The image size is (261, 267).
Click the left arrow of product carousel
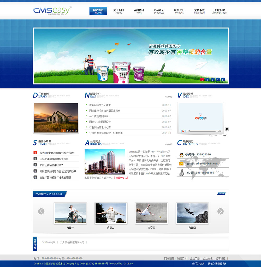click(41, 211)
